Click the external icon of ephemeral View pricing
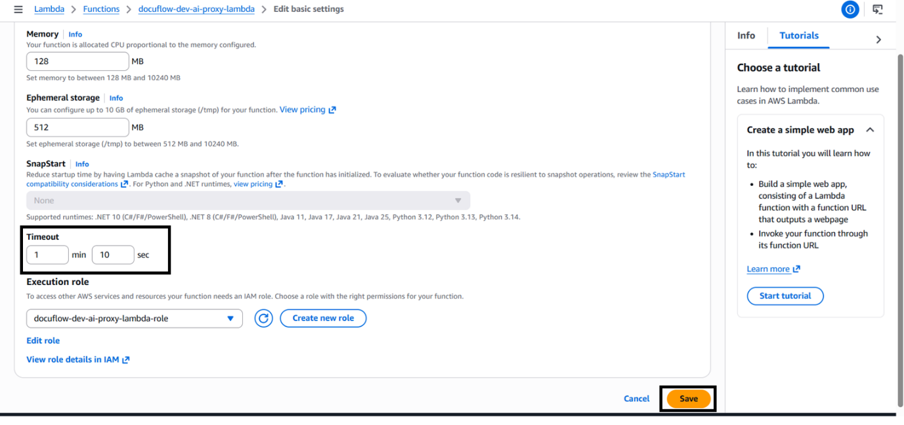 pyautogui.click(x=332, y=110)
